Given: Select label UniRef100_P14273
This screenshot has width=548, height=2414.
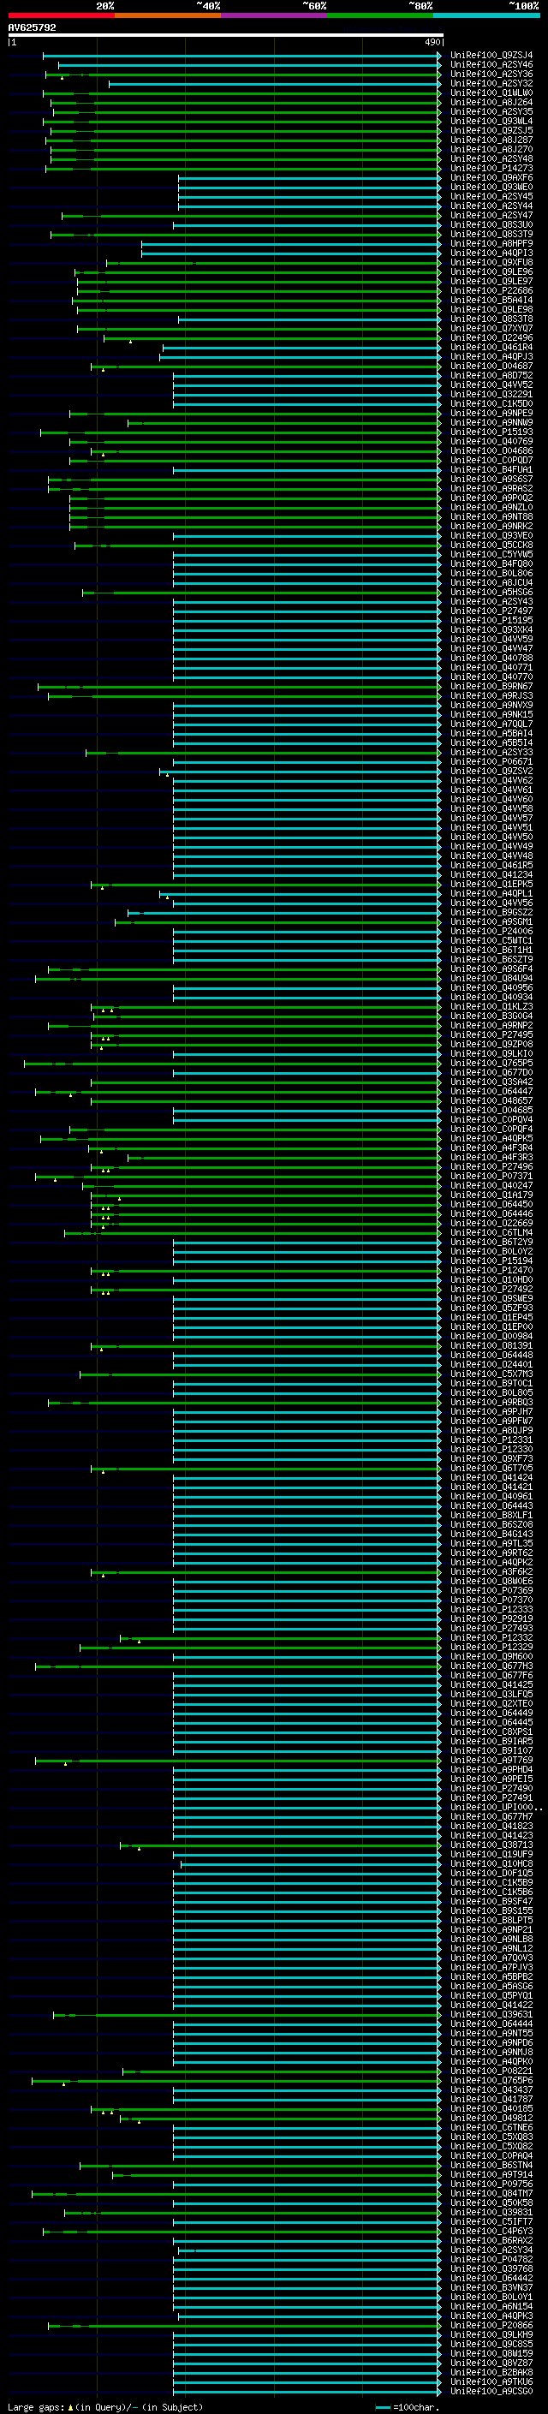Looking at the screenshot, I should pos(491,169).
